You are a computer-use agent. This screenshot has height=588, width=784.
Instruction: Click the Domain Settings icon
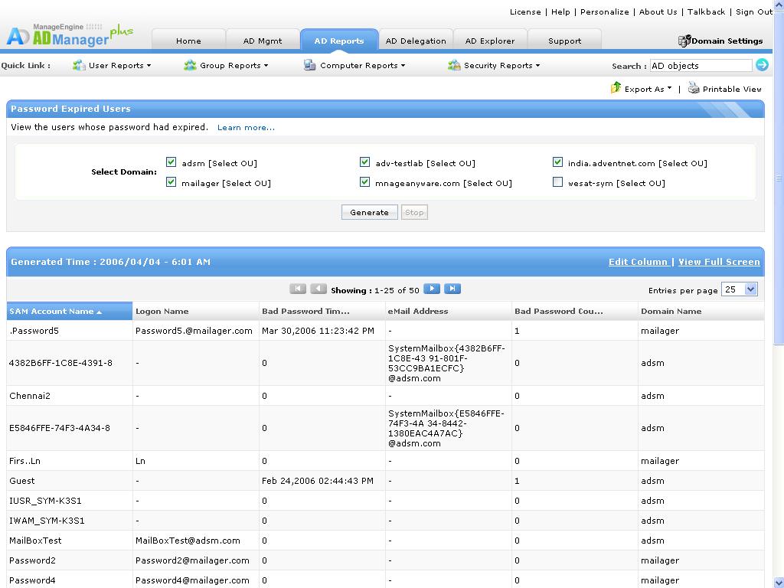684,41
